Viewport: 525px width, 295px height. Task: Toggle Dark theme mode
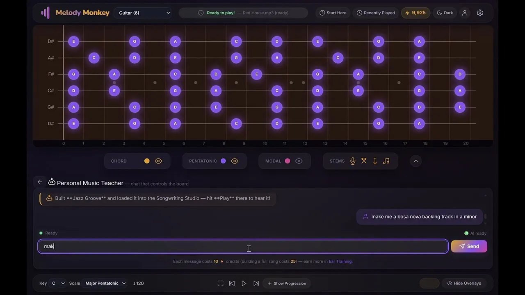(445, 13)
